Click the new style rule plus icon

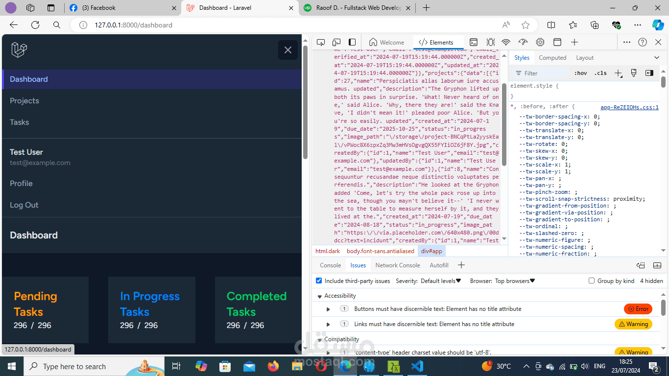(618, 73)
